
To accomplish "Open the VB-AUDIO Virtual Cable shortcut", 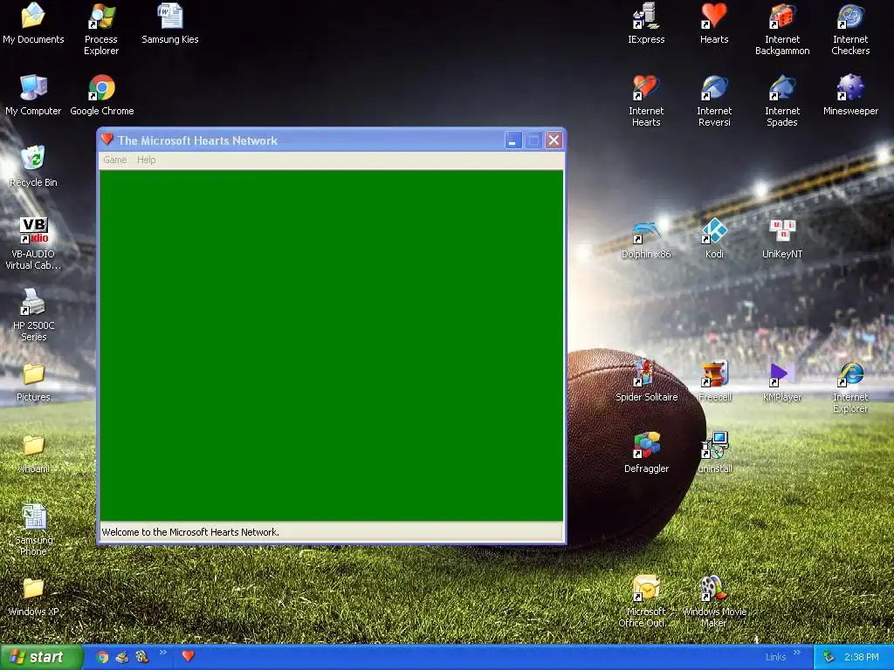I will [x=33, y=244].
